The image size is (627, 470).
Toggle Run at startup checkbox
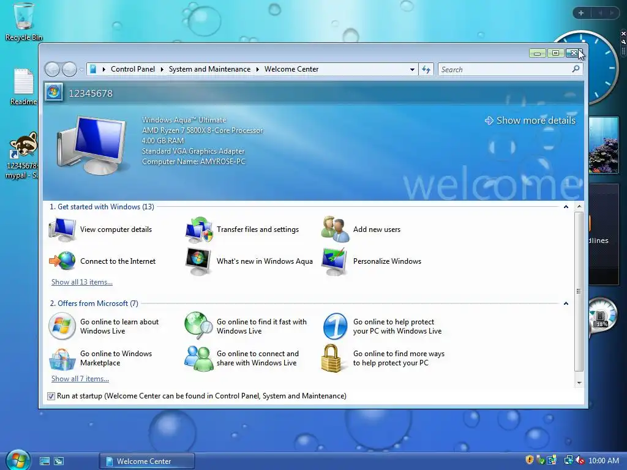[51, 396]
